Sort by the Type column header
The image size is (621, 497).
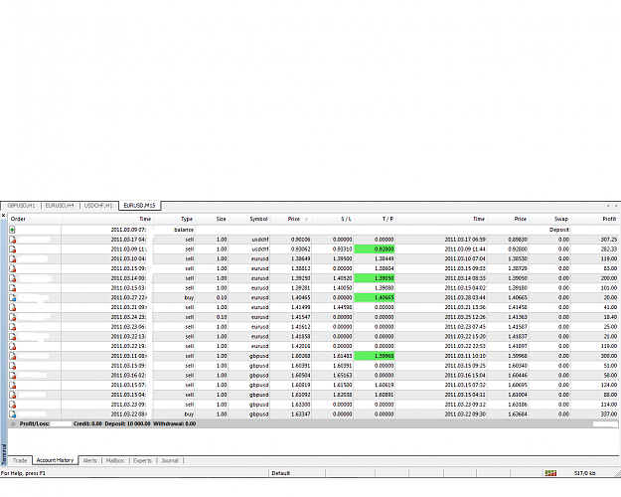(174, 219)
